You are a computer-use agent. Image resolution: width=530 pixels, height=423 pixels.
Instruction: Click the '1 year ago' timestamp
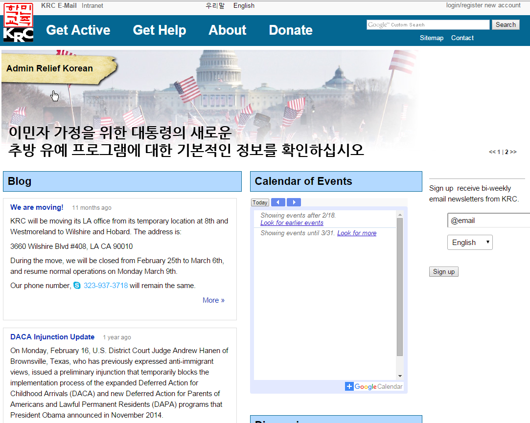(116, 337)
